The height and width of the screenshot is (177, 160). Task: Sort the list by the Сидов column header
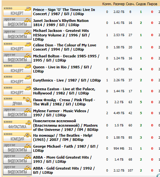141,4
